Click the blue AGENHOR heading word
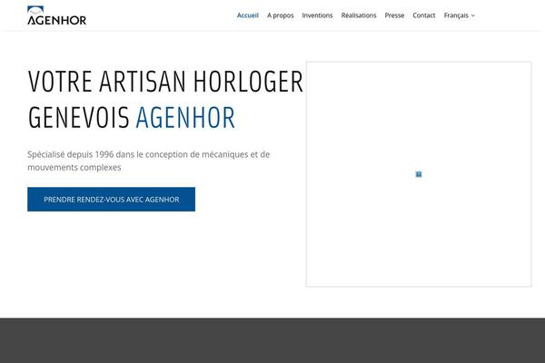The image size is (545, 363). tap(185, 118)
